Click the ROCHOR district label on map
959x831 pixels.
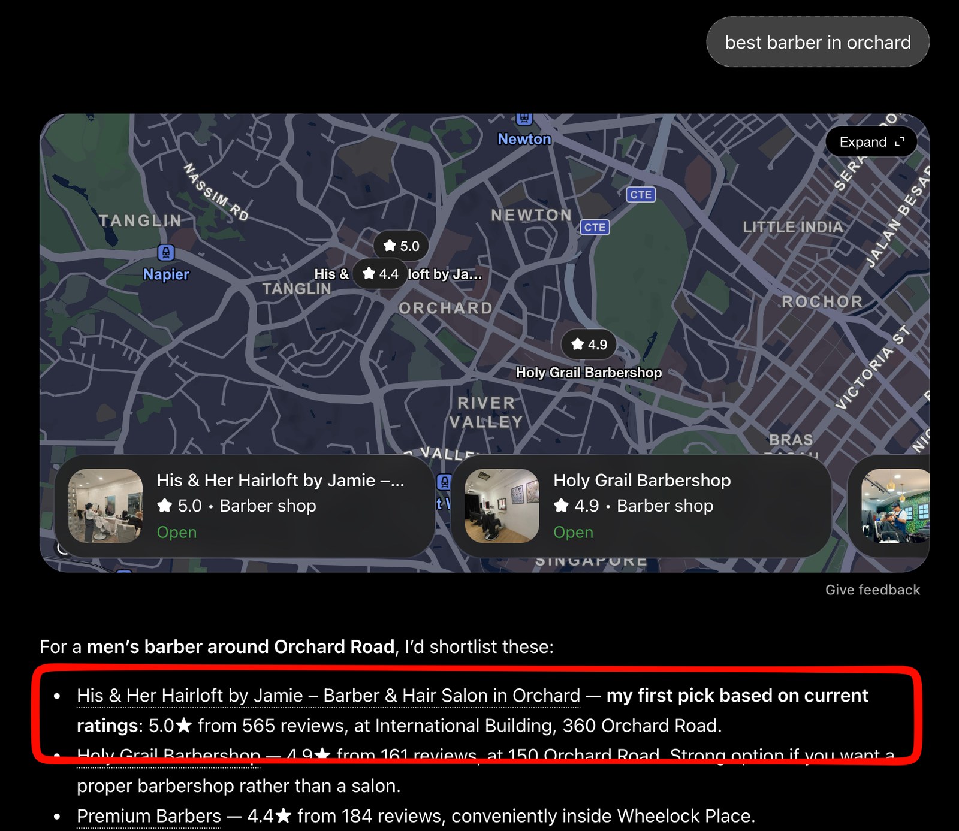pos(822,301)
